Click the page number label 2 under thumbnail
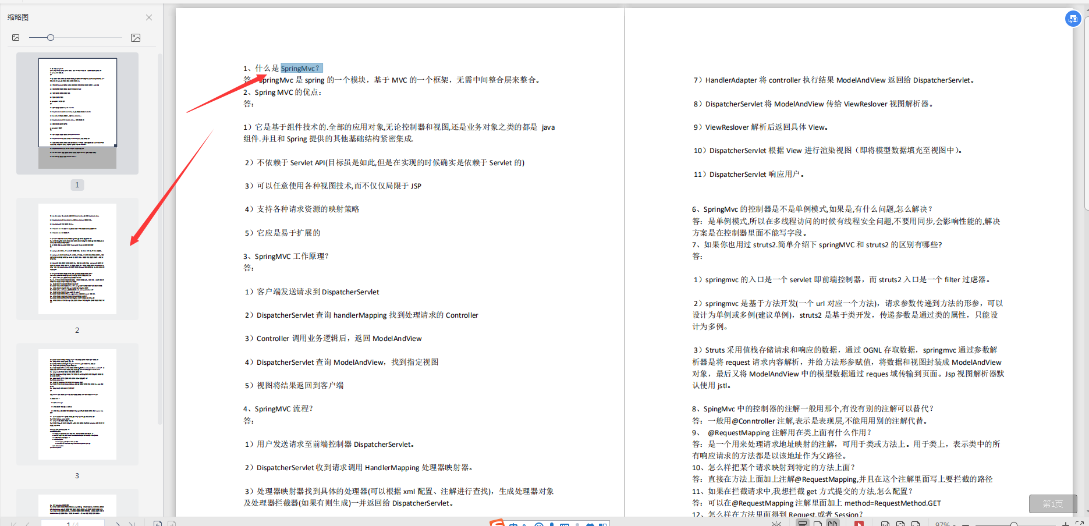Image resolution: width=1089 pixels, height=526 pixels. 77,330
